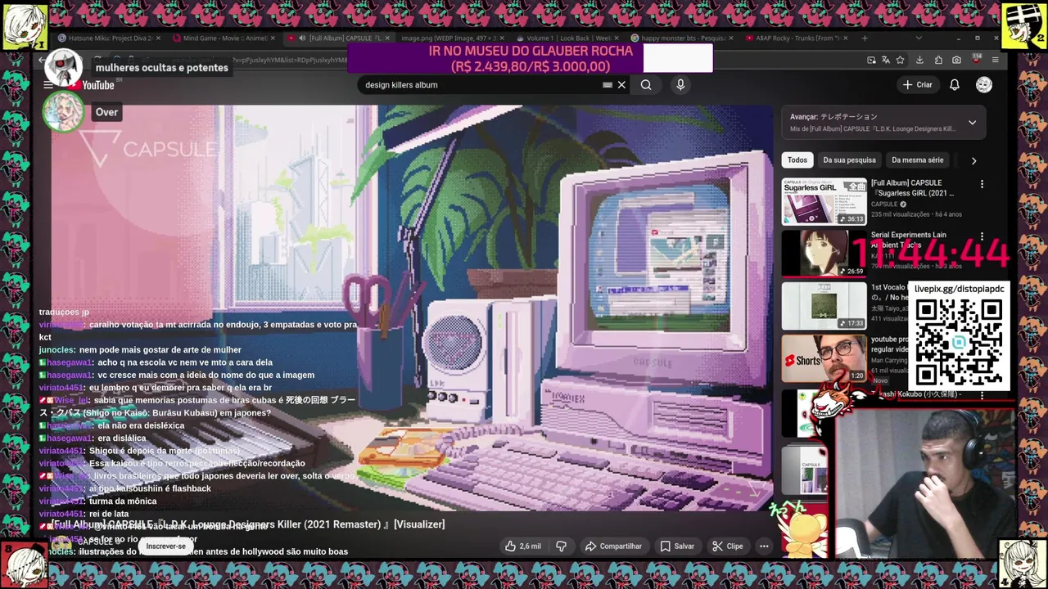This screenshot has width=1048, height=589.
Task: Show more filter chips with right arrow
Action: (973, 160)
